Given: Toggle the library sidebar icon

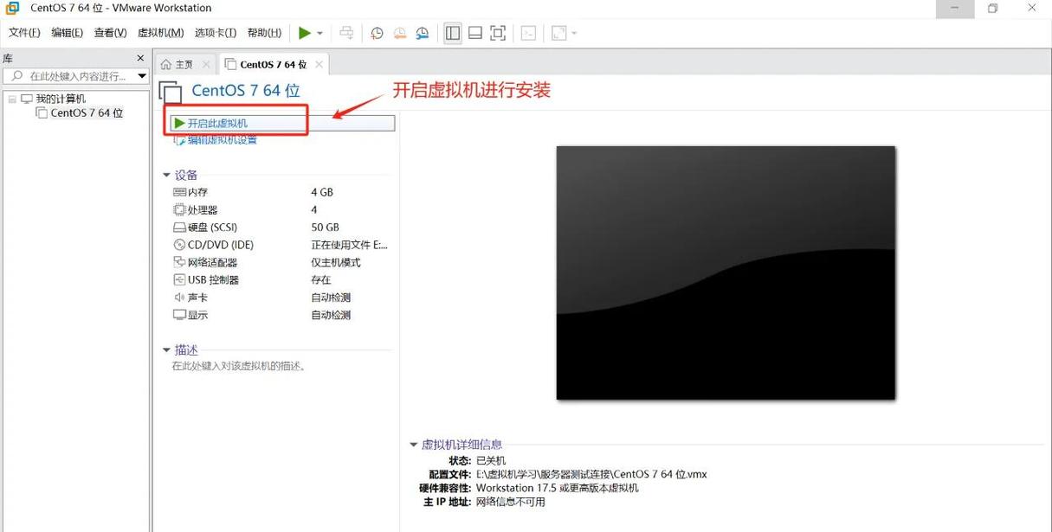Looking at the screenshot, I should click(452, 33).
